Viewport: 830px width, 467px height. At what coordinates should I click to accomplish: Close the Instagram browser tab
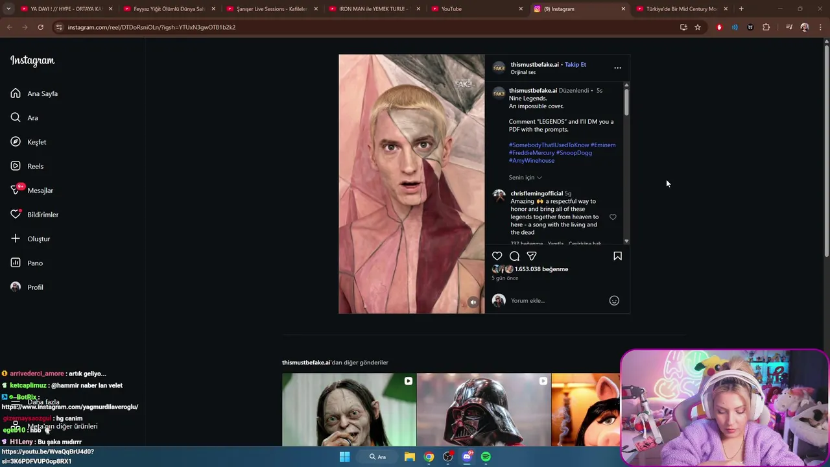coord(623,9)
